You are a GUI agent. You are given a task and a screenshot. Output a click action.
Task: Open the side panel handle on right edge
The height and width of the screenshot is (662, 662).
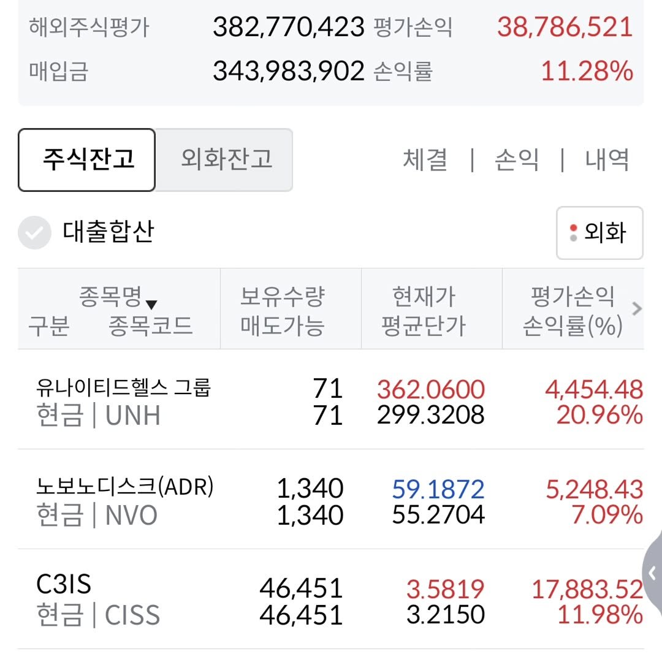point(652,574)
